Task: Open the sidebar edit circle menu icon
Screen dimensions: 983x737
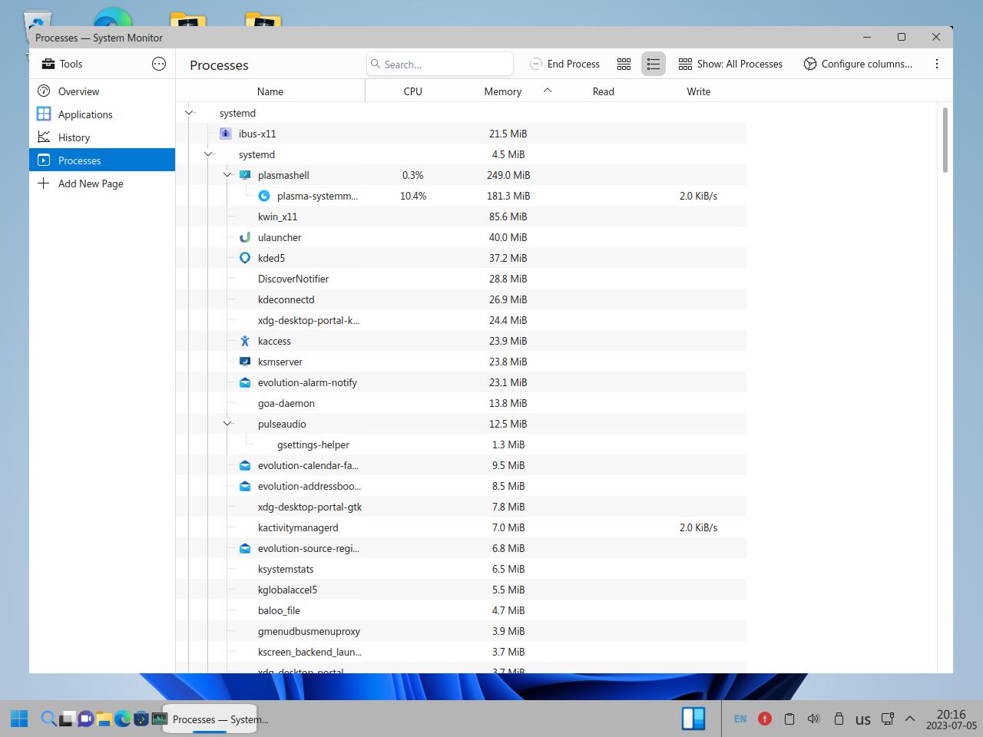Action: pyautogui.click(x=159, y=64)
